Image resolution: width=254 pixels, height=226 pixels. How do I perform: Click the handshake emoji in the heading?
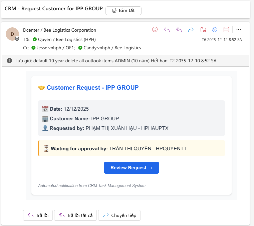(41, 88)
